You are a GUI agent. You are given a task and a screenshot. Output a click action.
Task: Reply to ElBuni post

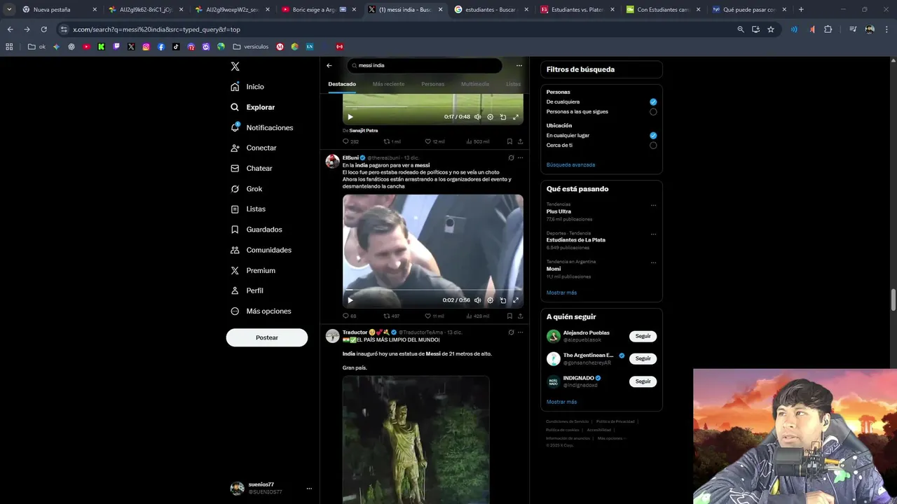[345, 316]
